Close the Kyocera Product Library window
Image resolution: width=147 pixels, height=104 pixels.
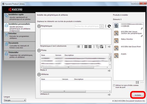(x=143, y=4)
